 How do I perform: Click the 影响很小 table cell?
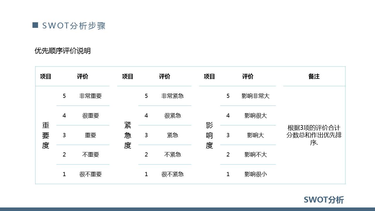point(256,174)
